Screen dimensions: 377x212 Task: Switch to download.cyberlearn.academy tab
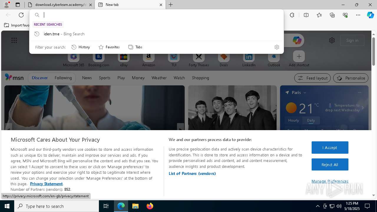[x=60, y=5]
